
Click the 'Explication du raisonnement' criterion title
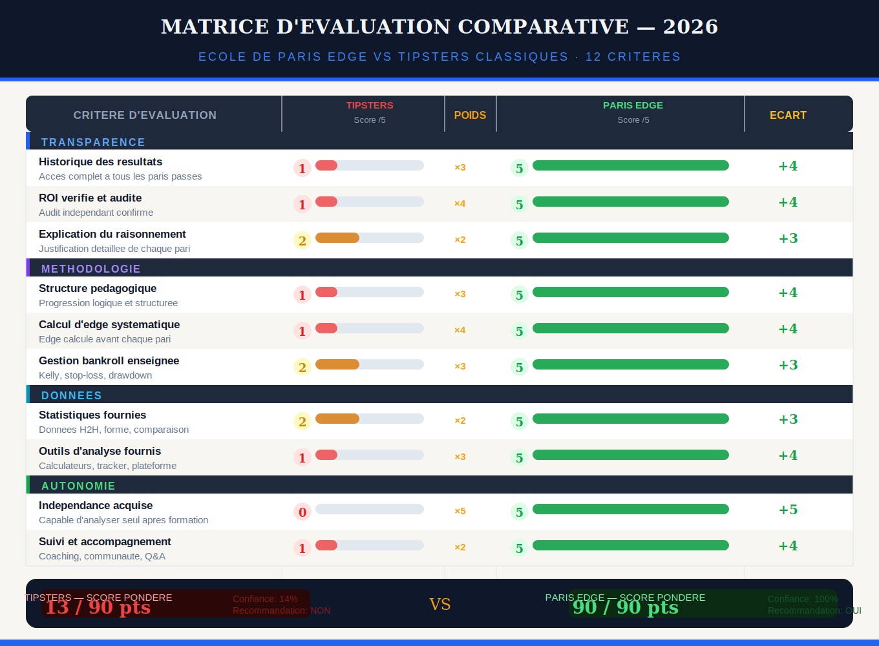pos(112,234)
